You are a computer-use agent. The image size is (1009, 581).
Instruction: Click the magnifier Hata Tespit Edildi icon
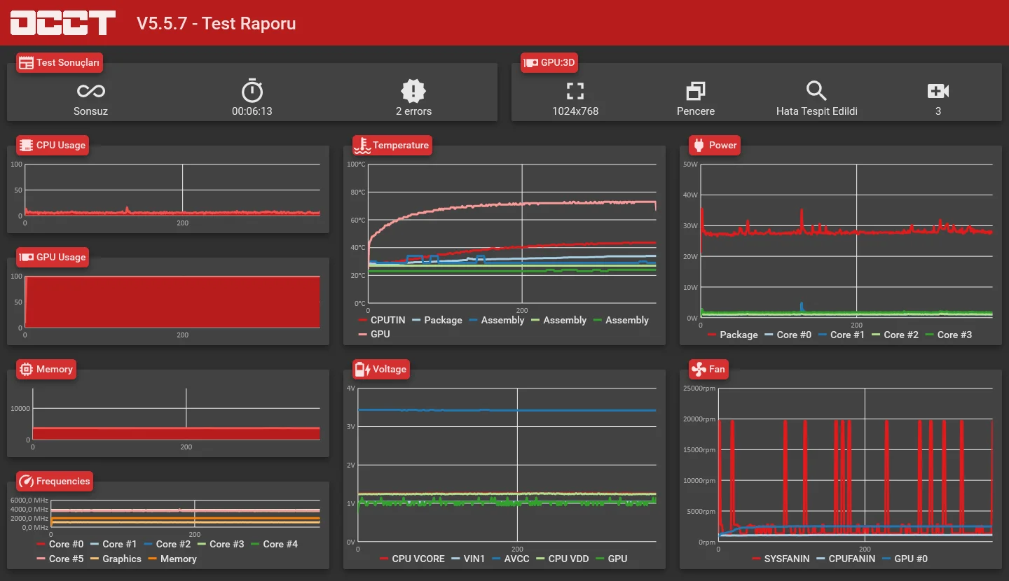pos(816,91)
